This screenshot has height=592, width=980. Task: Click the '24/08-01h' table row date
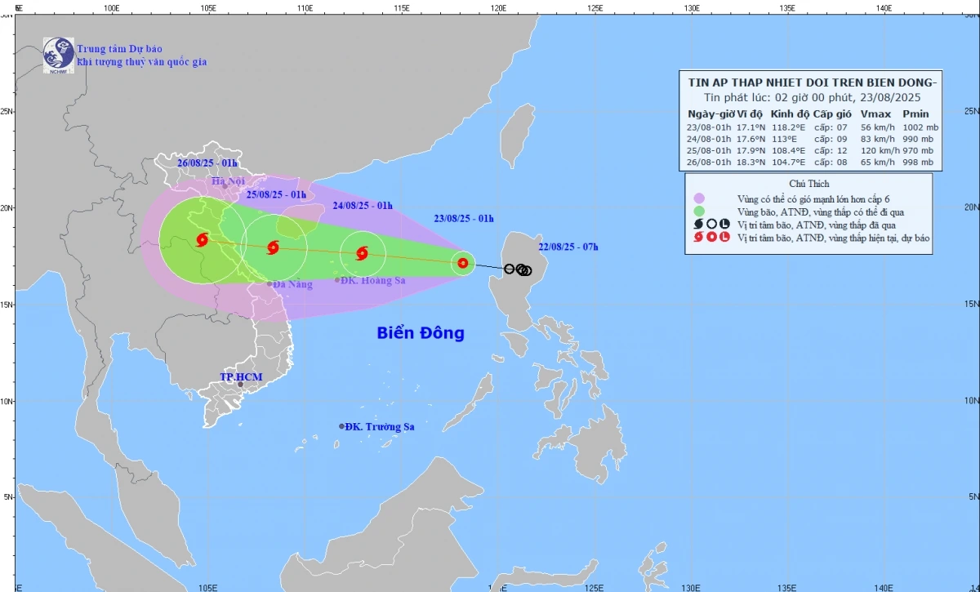[x=710, y=139]
